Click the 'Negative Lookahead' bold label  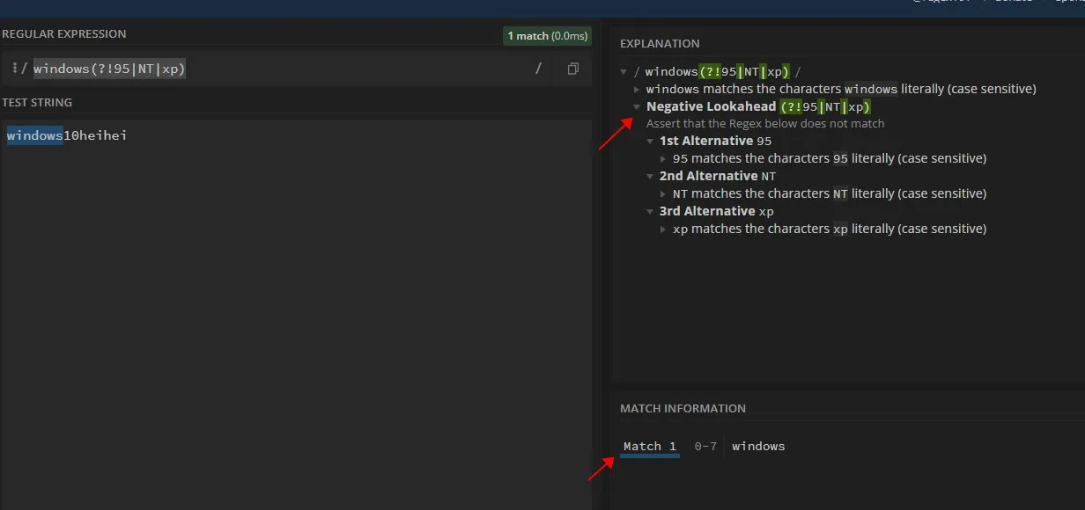tap(712, 106)
